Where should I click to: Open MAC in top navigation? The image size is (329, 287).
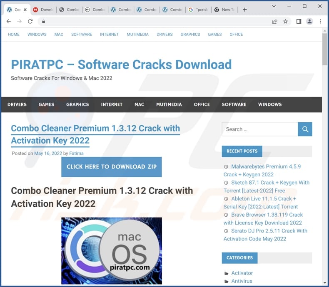coord(59,35)
